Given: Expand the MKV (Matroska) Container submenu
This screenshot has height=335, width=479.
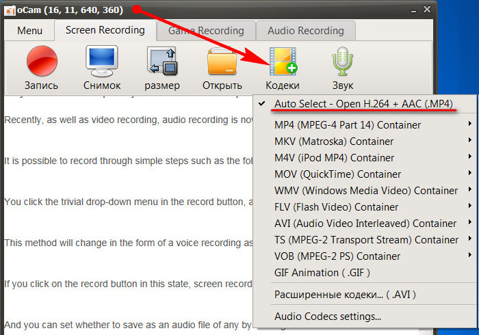Looking at the screenshot, I should [365, 142].
